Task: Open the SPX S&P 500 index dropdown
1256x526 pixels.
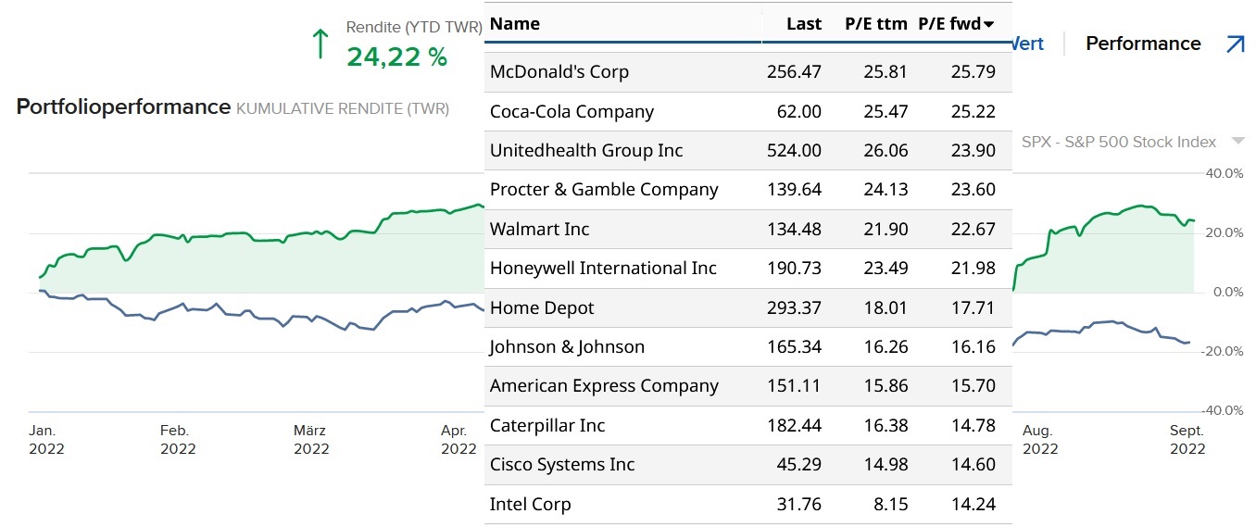Action: [x=1237, y=142]
